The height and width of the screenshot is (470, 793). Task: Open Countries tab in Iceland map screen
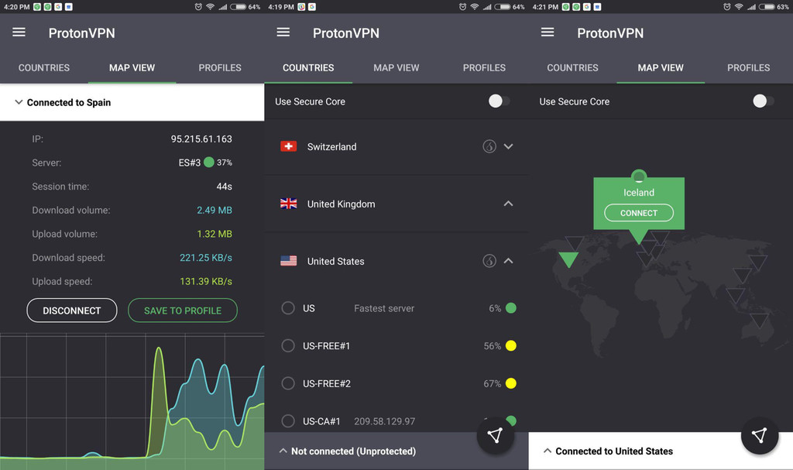pyautogui.click(x=572, y=68)
